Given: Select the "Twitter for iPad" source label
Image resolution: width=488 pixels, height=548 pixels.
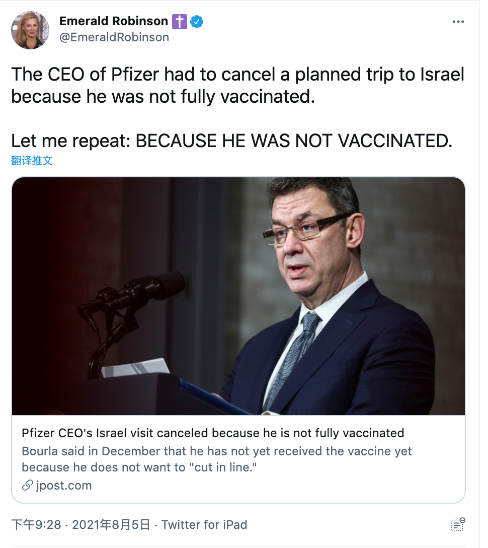Looking at the screenshot, I should point(204,525).
